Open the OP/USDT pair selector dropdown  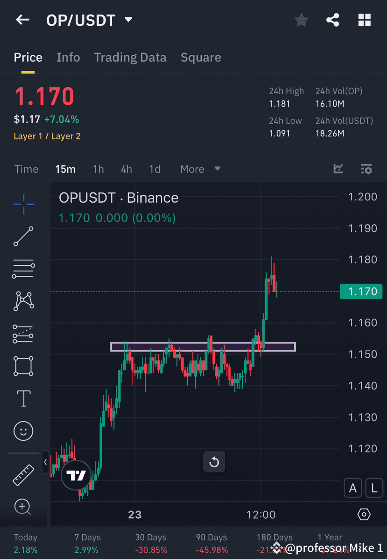click(x=127, y=20)
